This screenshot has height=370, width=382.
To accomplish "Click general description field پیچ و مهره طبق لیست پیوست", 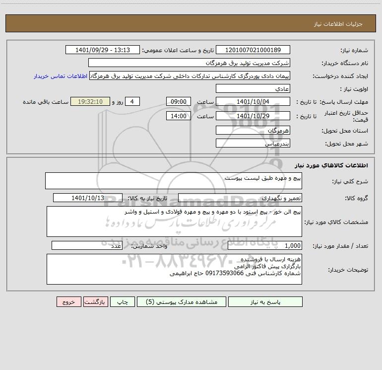I will (x=174, y=181).
